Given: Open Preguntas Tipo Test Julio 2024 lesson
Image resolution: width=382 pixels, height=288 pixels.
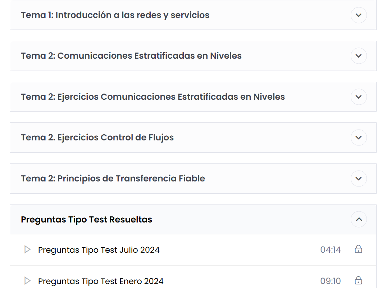Looking at the screenshot, I should coord(99,250).
